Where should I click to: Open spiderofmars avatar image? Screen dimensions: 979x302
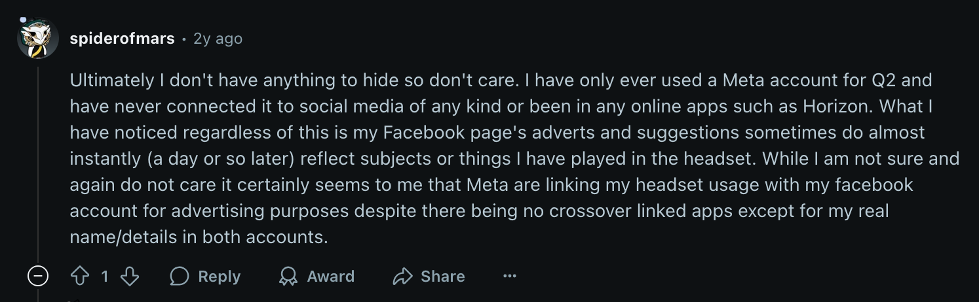click(37, 39)
